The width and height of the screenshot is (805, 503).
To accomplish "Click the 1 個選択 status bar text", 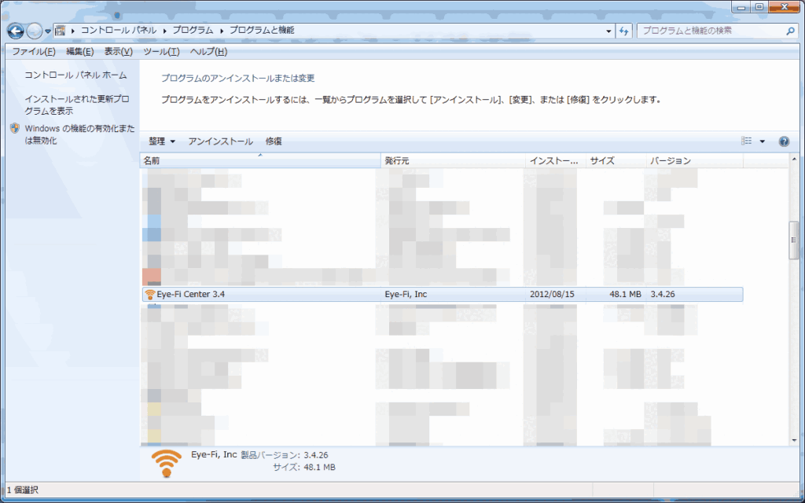I will point(23,490).
